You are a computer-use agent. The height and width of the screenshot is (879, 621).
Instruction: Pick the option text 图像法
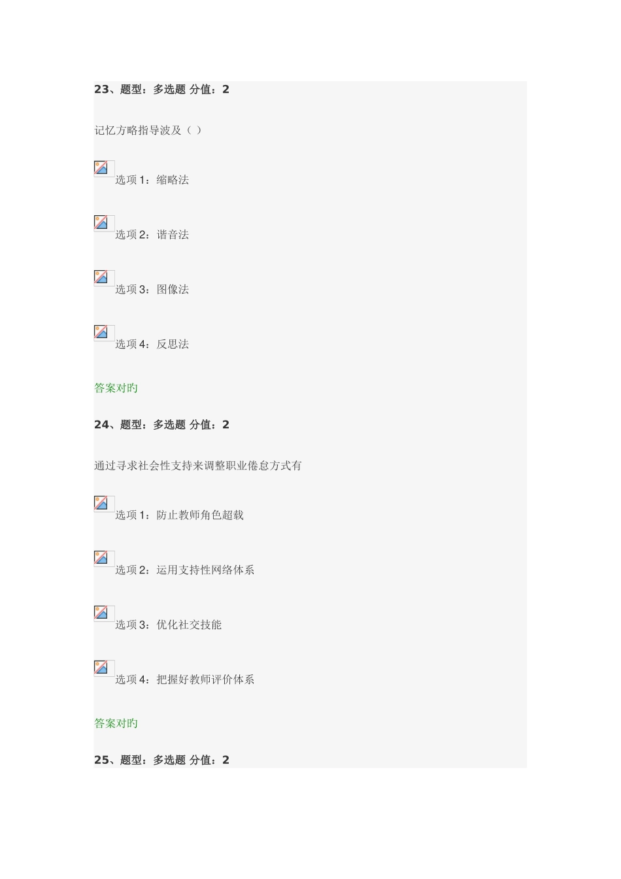pyautogui.click(x=173, y=290)
